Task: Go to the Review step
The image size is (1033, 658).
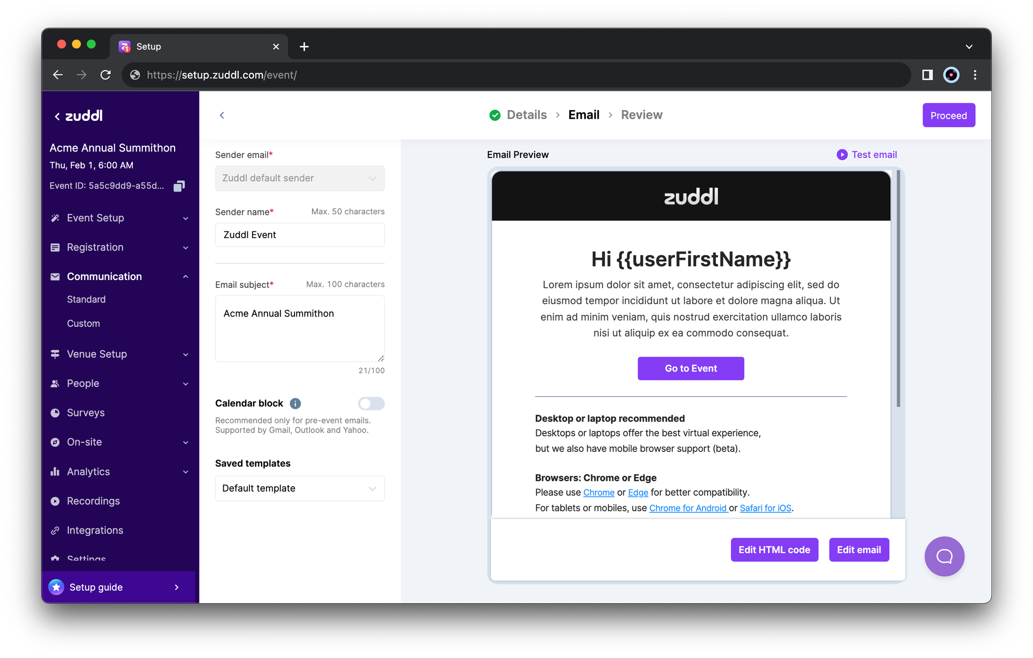Action: (641, 115)
